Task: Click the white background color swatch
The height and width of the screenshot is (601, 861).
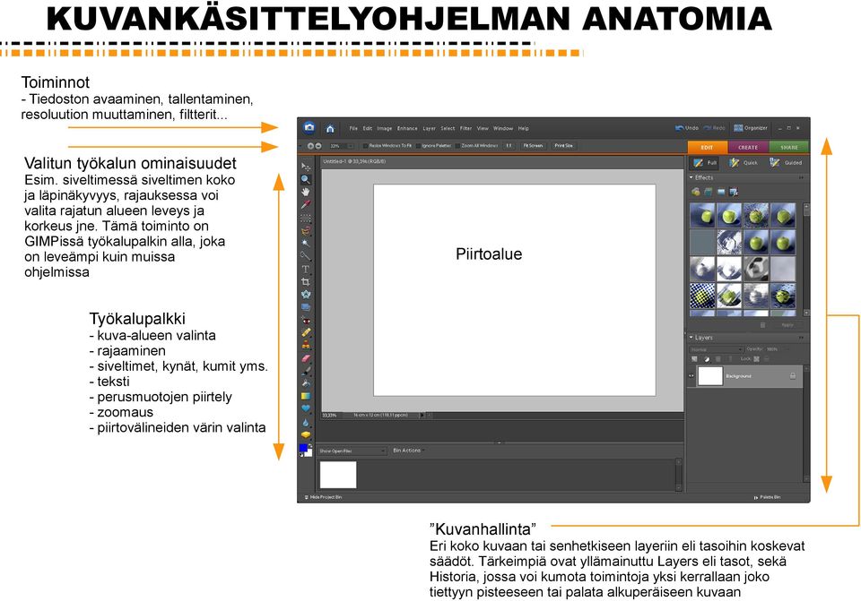Action: 309,453
